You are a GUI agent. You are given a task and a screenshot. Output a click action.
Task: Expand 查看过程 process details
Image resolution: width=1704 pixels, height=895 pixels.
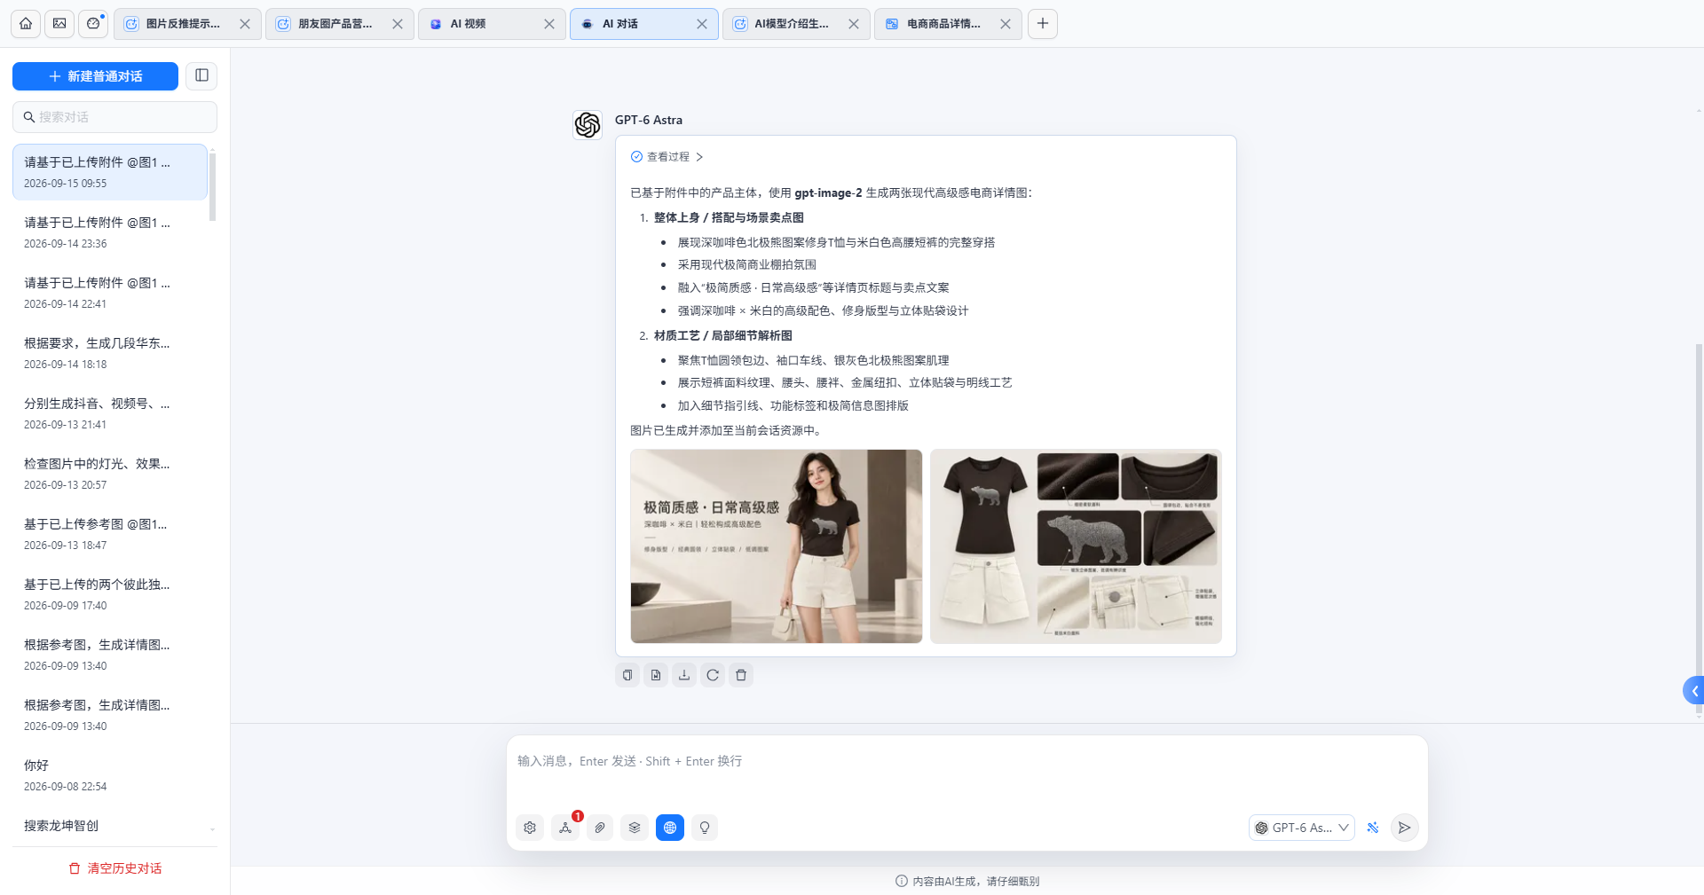(x=667, y=157)
